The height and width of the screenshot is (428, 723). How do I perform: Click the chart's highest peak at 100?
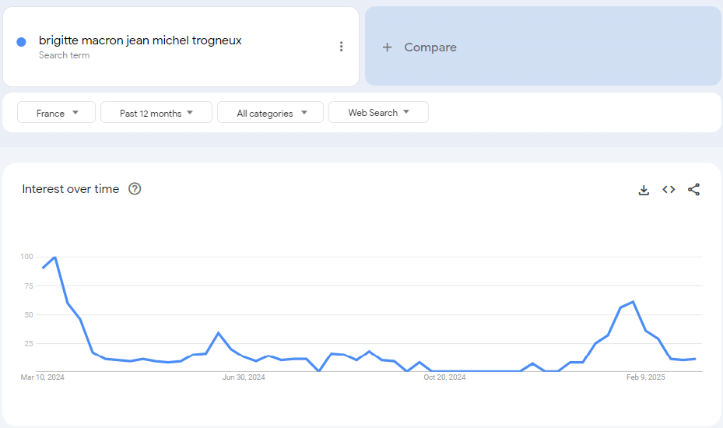pyautogui.click(x=54, y=257)
